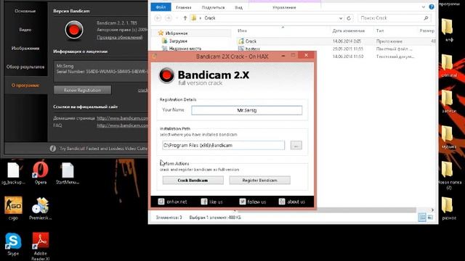
Task: Open the criminal desktop folder
Action: point(449,66)
